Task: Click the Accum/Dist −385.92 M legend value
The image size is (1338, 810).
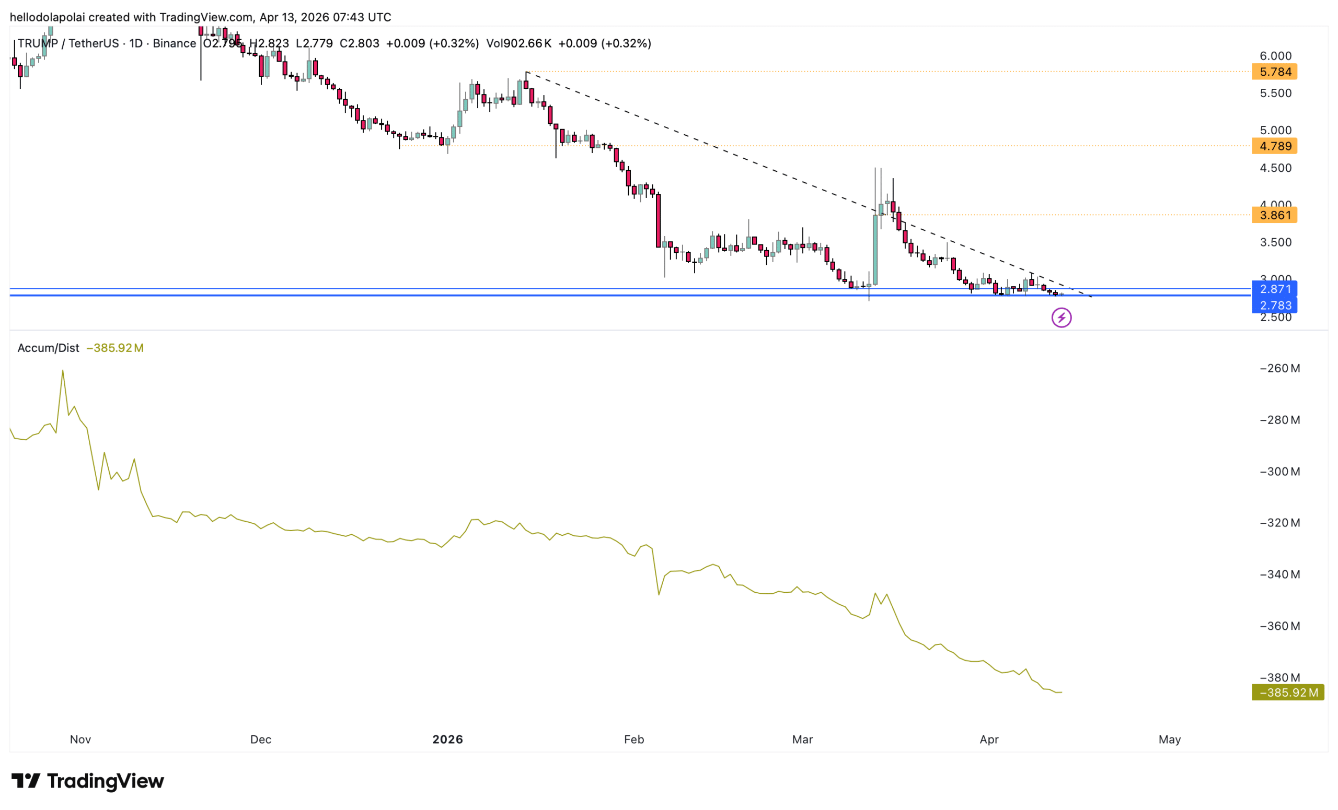Action: point(115,348)
